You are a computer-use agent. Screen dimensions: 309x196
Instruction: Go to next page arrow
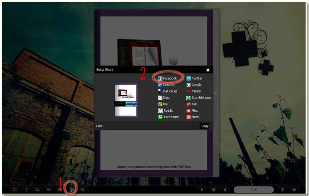tap(283, 189)
